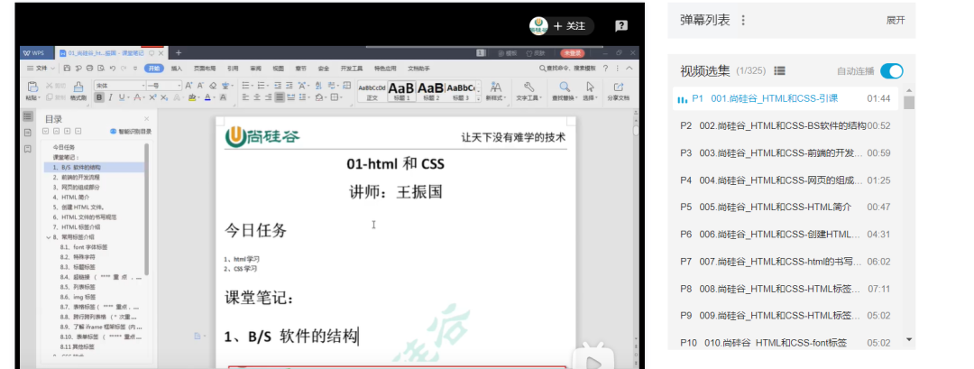Image resolution: width=974 pixels, height=369 pixels.
Task: Click the bookmark sidebar icon
Action: (27, 149)
